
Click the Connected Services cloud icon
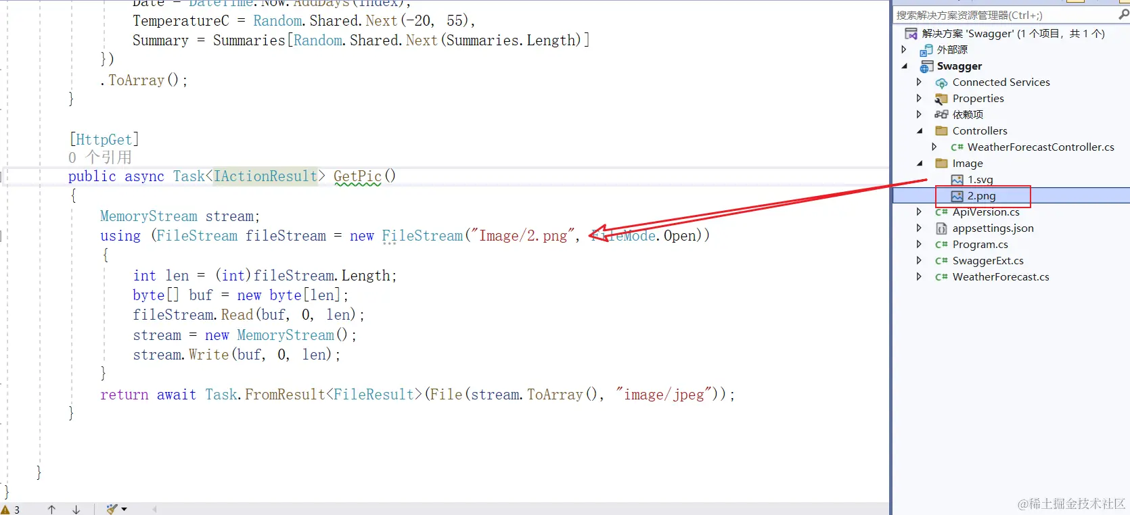coord(941,82)
